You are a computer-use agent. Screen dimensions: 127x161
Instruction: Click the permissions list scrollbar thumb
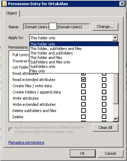(x=116, y=89)
